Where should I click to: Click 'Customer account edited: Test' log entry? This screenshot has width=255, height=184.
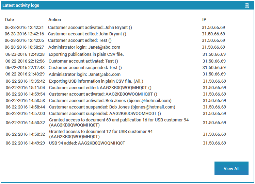[80, 40]
